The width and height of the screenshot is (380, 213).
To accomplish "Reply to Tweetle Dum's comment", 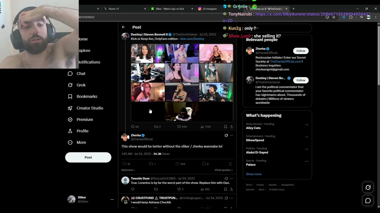I will pyautogui.click(x=133, y=189).
